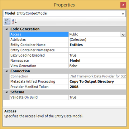Edit the Model namespace value
The image size is (129, 129).
(97, 61)
